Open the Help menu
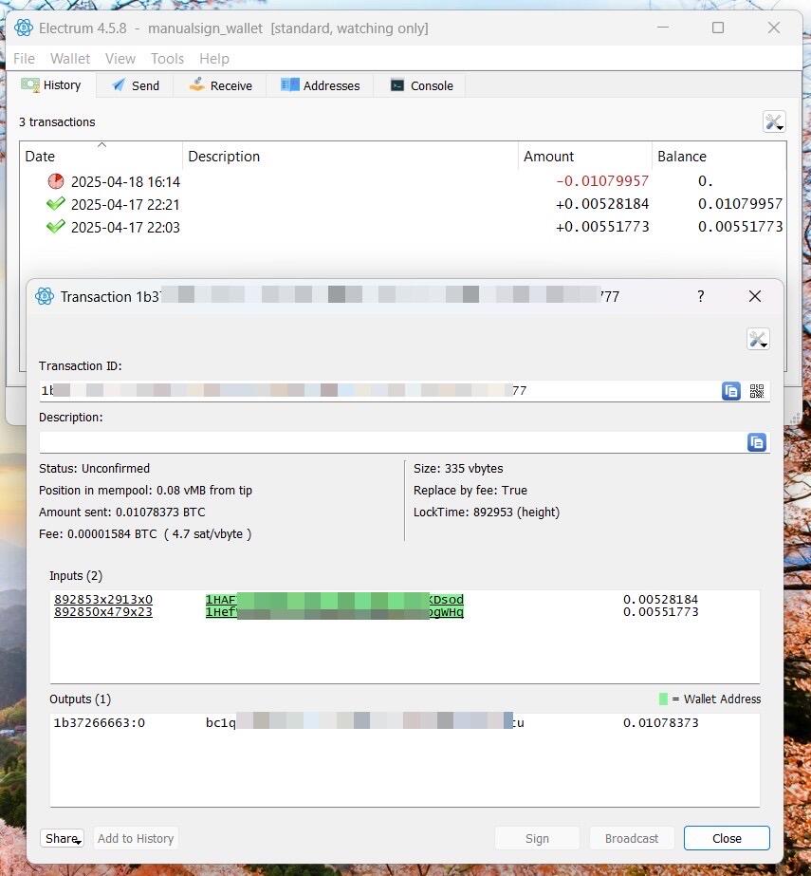Screen dimensions: 811x876 [x=214, y=59]
